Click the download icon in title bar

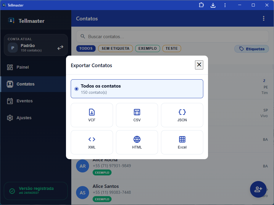pyautogui.click(x=213, y=5)
